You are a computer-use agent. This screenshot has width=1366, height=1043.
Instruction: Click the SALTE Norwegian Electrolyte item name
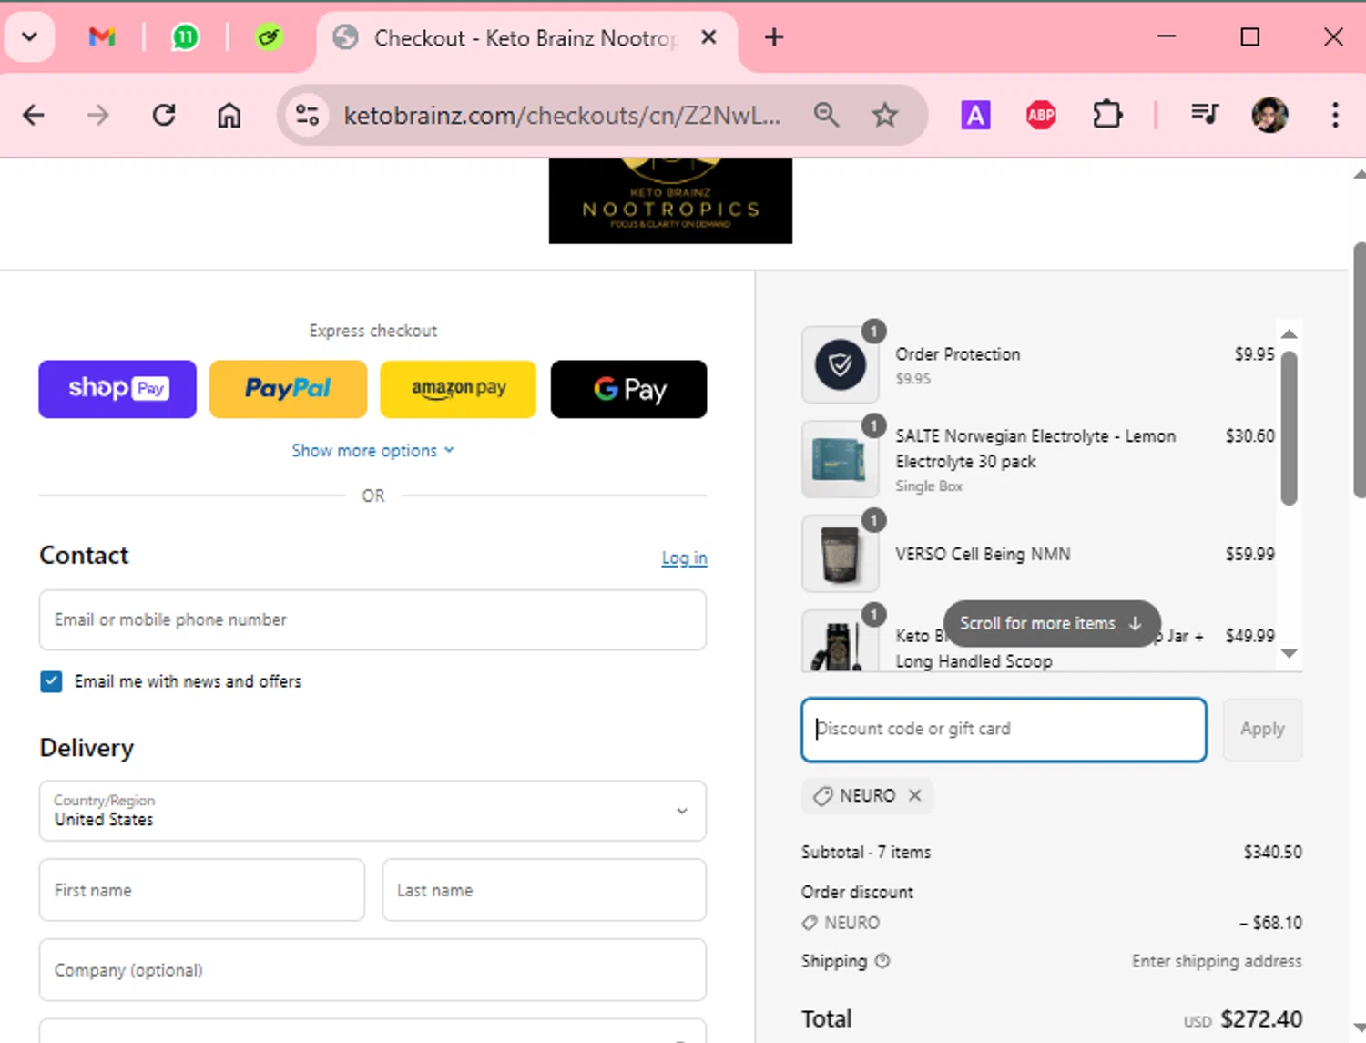(x=1035, y=449)
